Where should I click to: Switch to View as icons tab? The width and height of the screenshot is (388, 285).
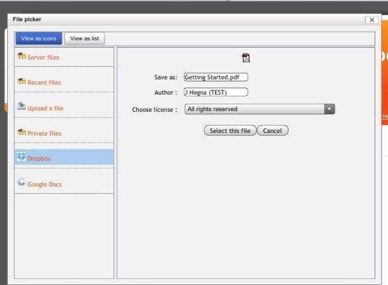[x=39, y=38]
